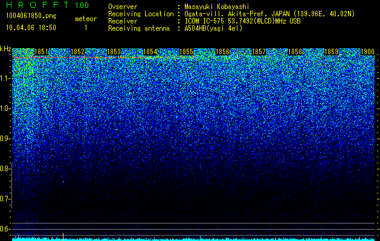Click the A504HB(yagi 4el) antenna text
The image size is (380, 241).
point(213,28)
